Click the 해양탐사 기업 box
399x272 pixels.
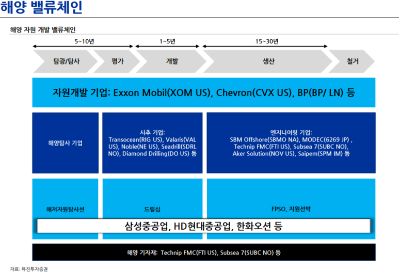click(x=66, y=143)
